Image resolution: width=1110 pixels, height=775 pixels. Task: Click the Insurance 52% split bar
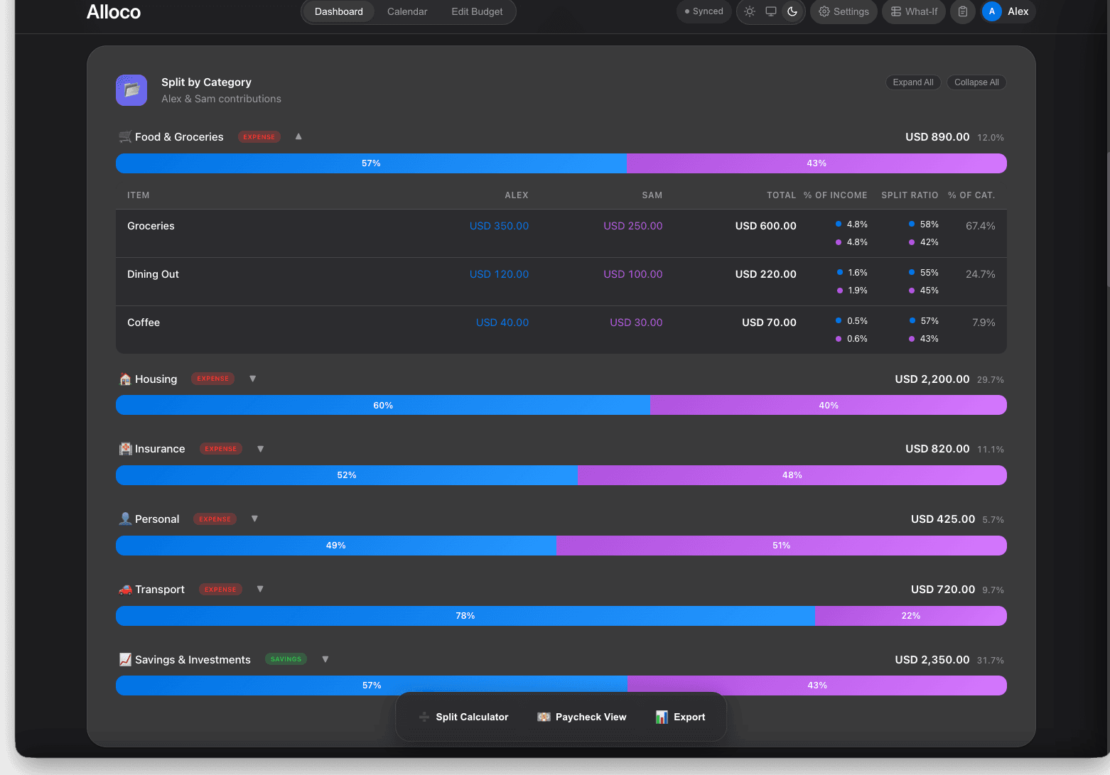click(347, 475)
